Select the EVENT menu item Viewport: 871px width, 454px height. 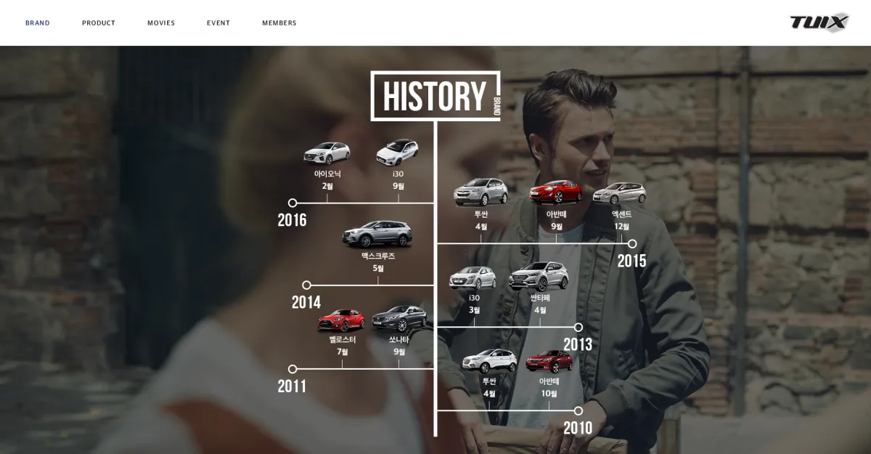(218, 23)
